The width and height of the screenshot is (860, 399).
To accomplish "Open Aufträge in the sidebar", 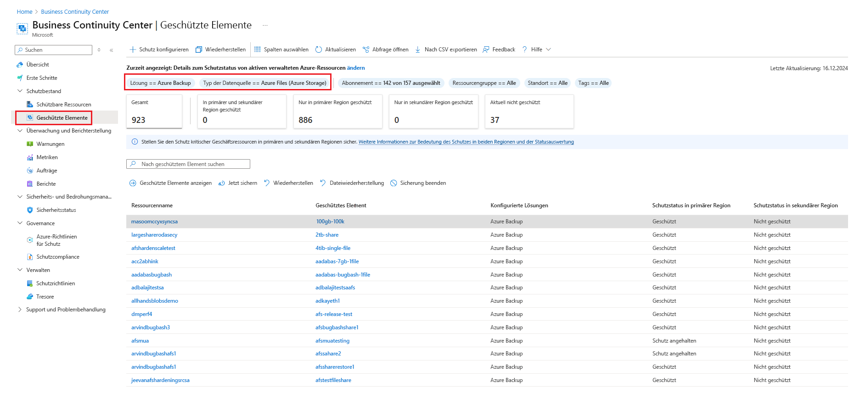I will [47, 171].
